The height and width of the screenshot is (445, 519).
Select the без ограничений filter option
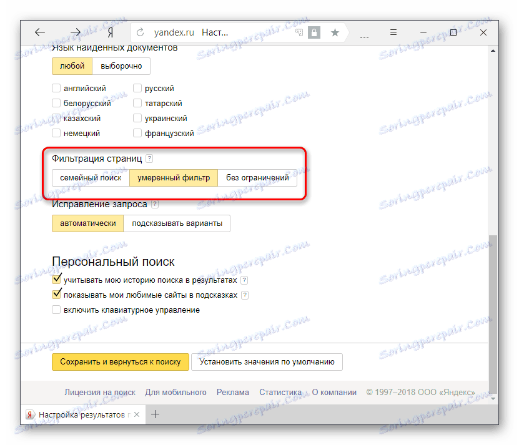click(x=257, y=178)
